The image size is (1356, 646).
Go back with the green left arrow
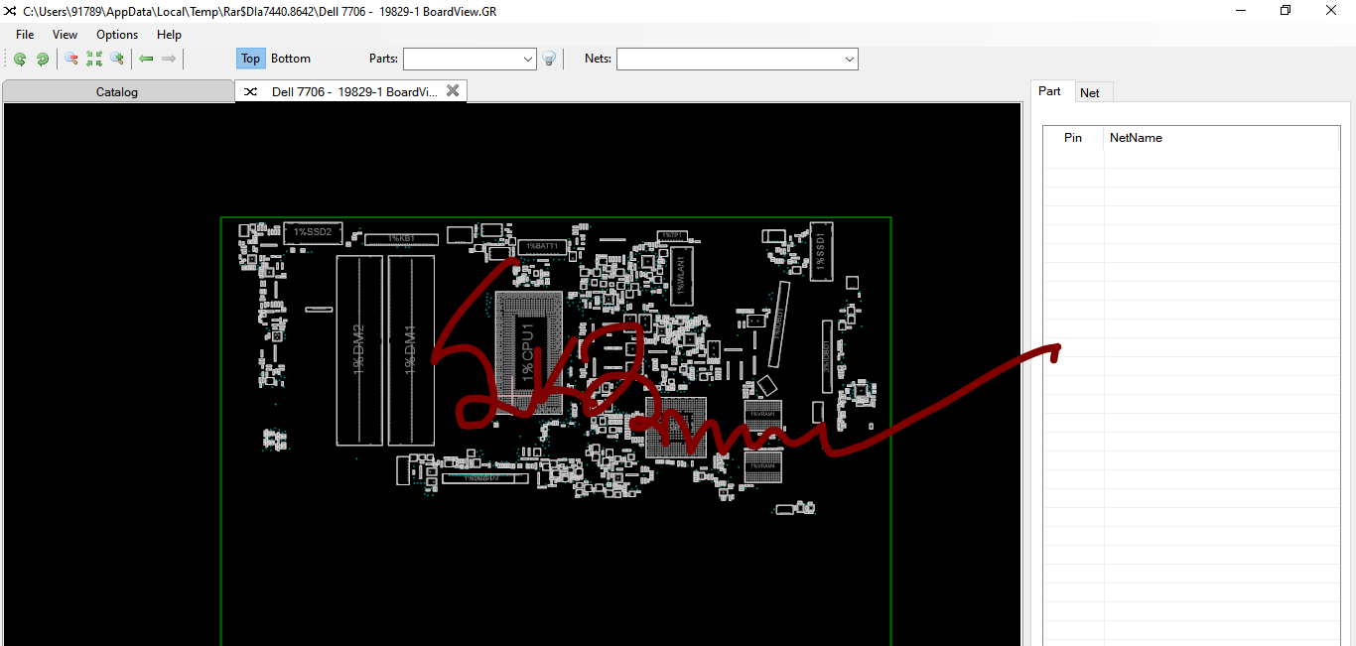point(146,60)
